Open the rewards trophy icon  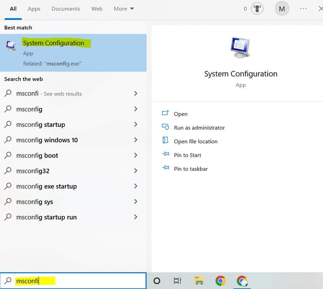click(257, 9)
